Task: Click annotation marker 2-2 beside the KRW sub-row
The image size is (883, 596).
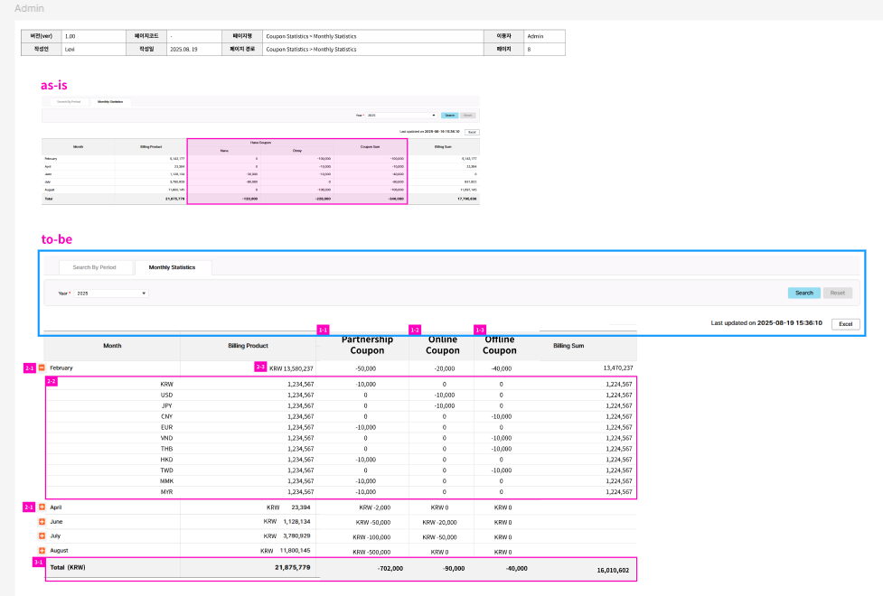Action: (x=52, y=381)
